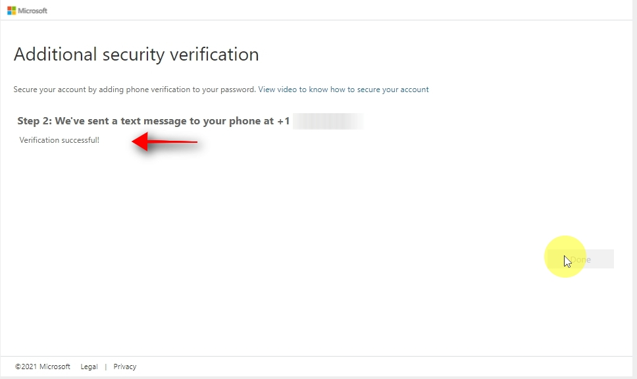
Task: Click the Microsoft four-square logo
Action: (x=12, y=11)
